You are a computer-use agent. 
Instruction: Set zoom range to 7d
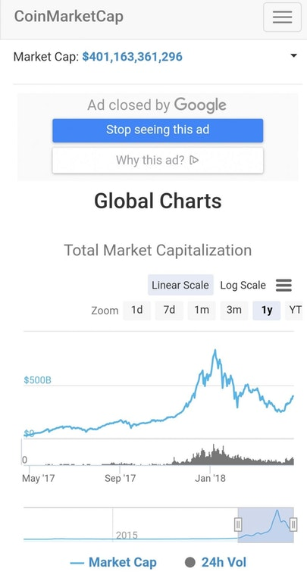click(x=169, y=310)
